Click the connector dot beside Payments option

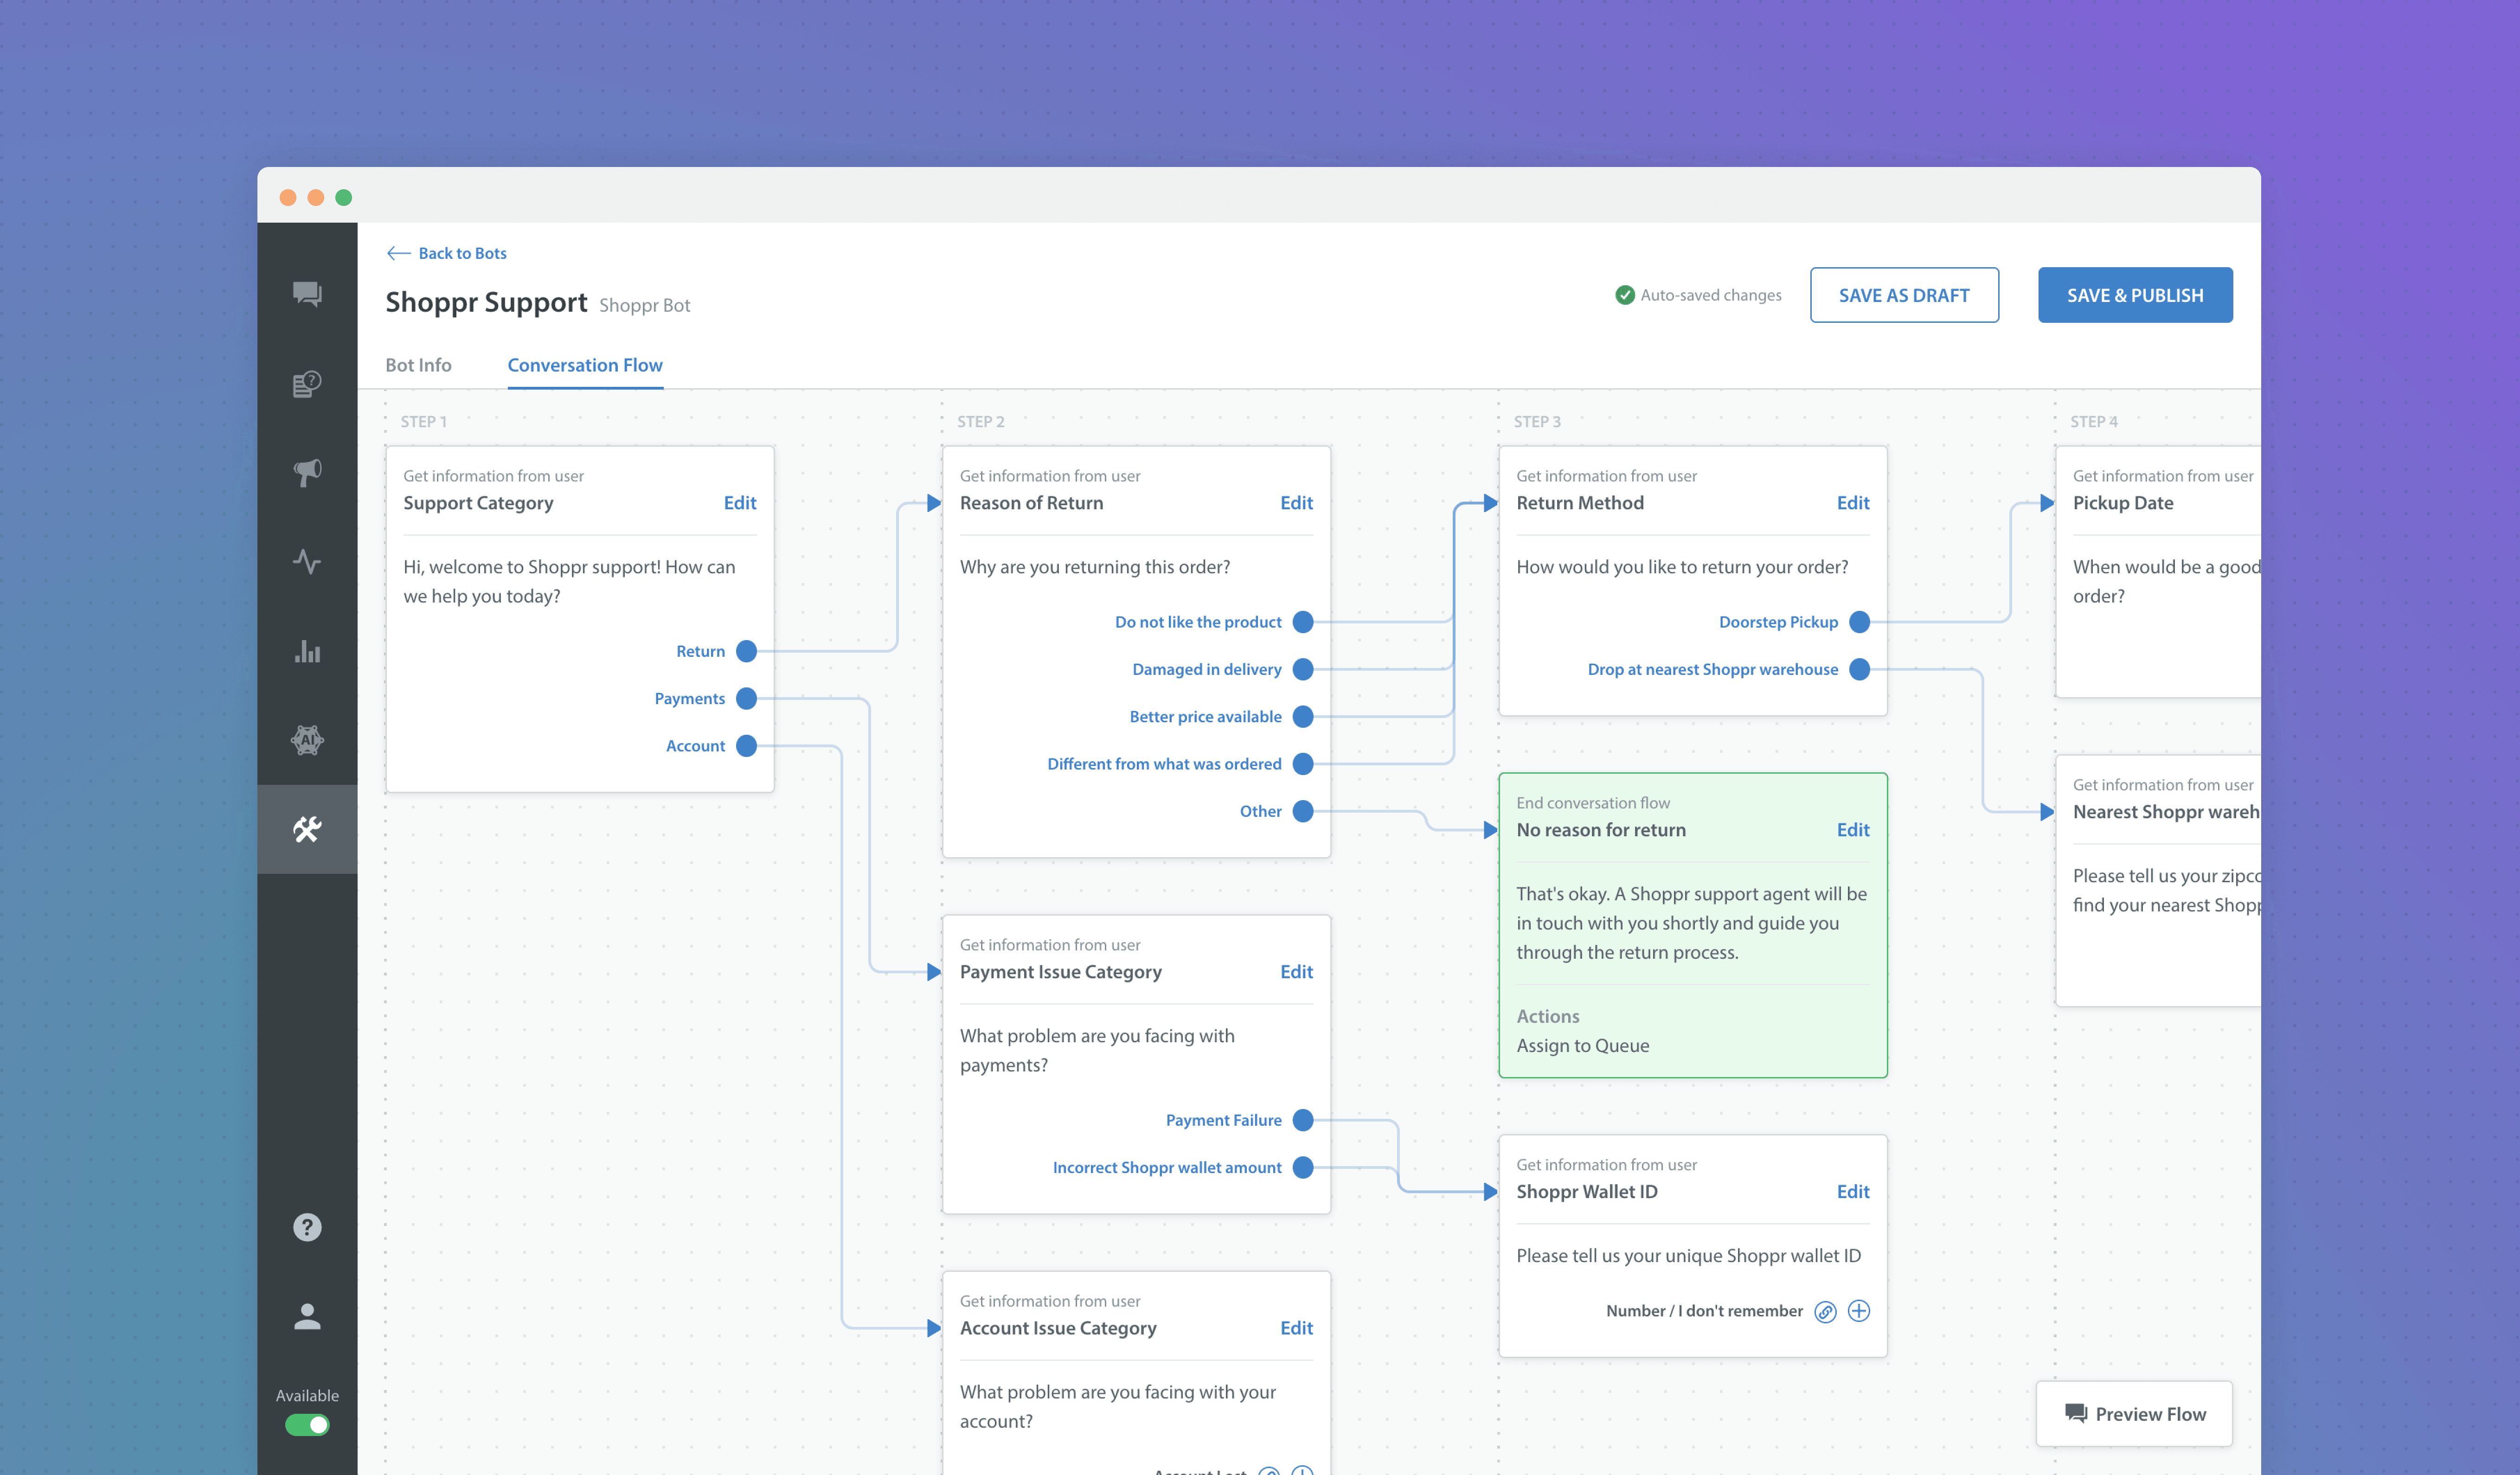(746, 698)
